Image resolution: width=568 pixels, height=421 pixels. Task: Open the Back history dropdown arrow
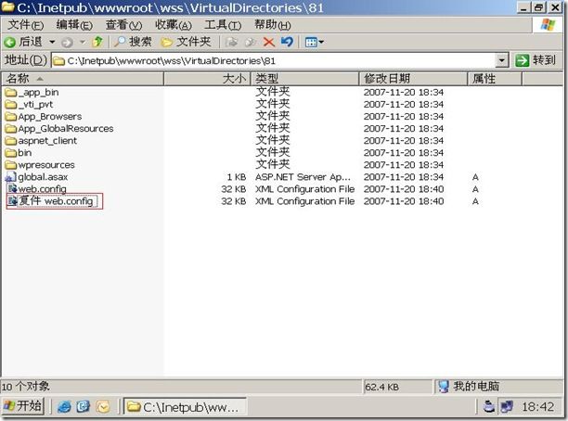click(52, 42)
